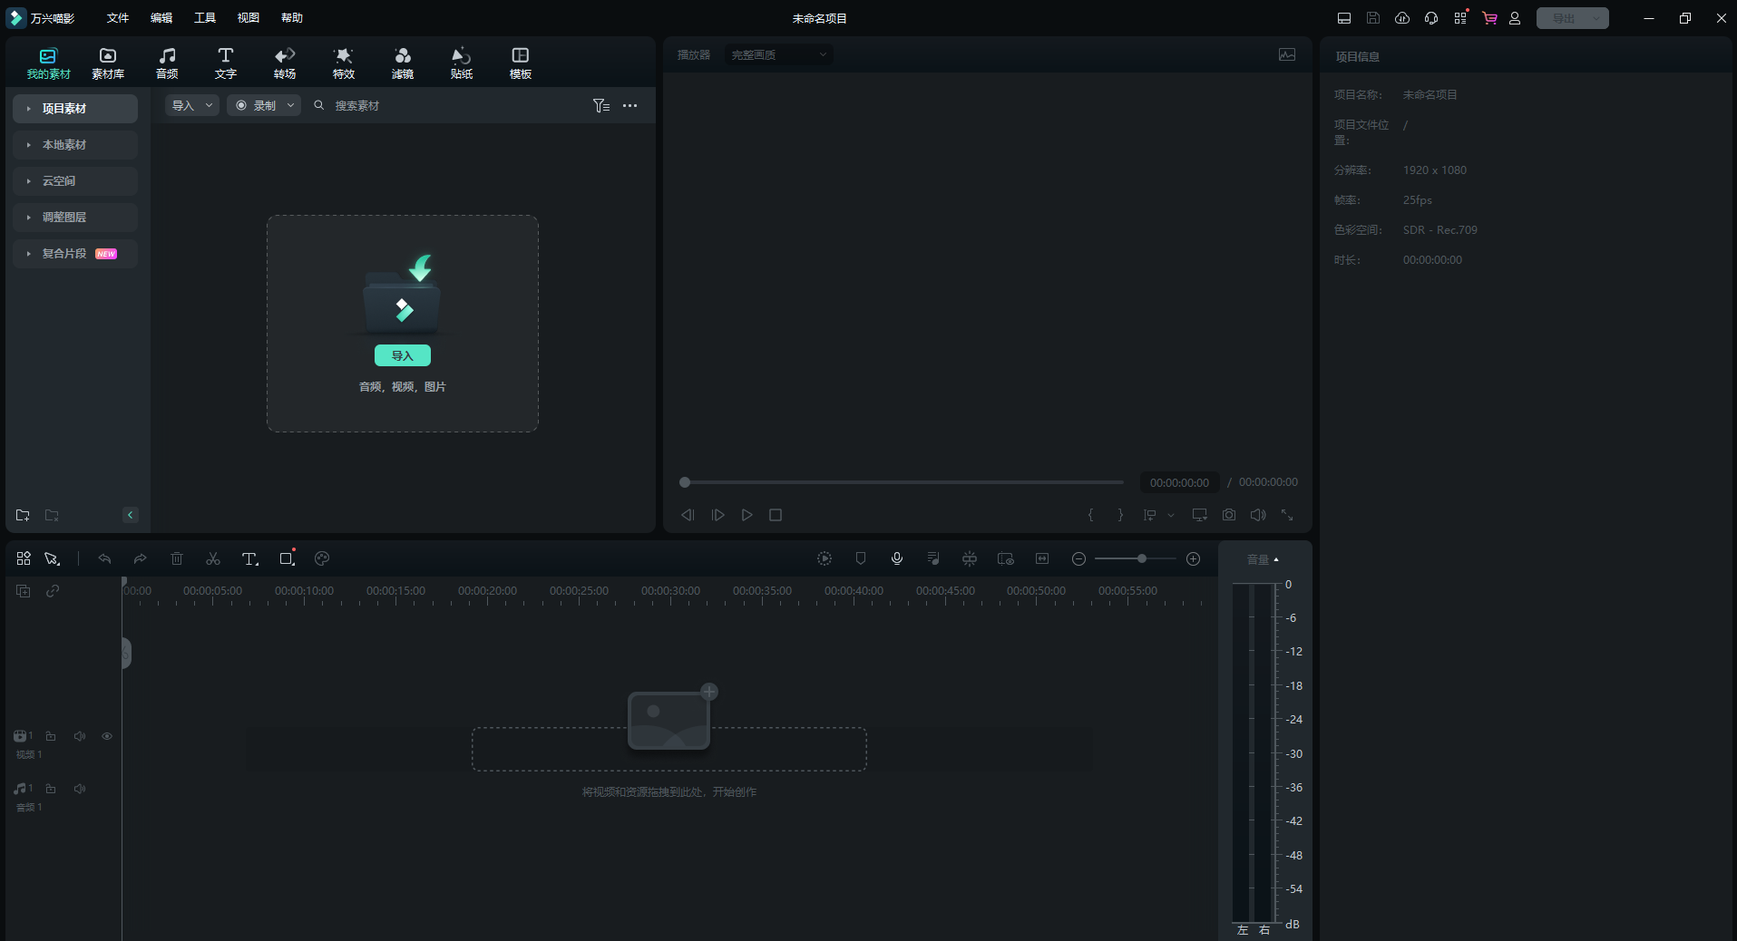Viewport: 1737px width, 941px height.
Task: Take a snapshot with the camera icon
Action: point(1229,515)
